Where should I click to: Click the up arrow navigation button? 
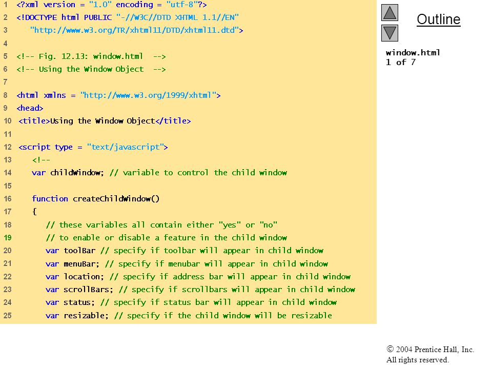point(389,12)
